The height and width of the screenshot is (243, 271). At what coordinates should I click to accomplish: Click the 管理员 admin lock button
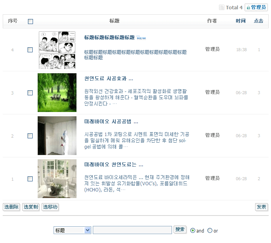coord(256,7)
